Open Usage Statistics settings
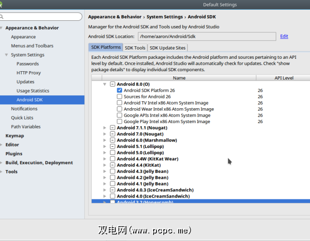This screenshot has width=310, height=241. pos(33,91)
